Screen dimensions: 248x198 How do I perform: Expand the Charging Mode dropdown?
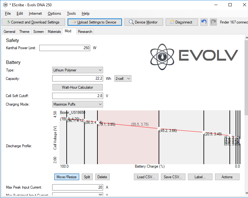click(77, 104)
